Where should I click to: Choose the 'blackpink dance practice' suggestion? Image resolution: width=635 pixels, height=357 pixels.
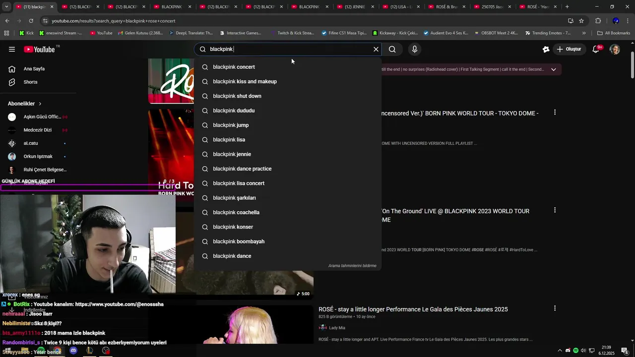pyautogui.click(x=288, y=169)
